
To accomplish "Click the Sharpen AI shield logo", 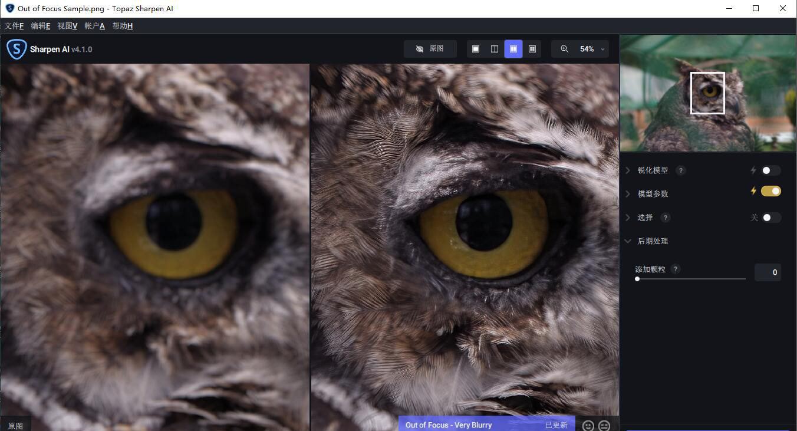I will click(17, 49).
